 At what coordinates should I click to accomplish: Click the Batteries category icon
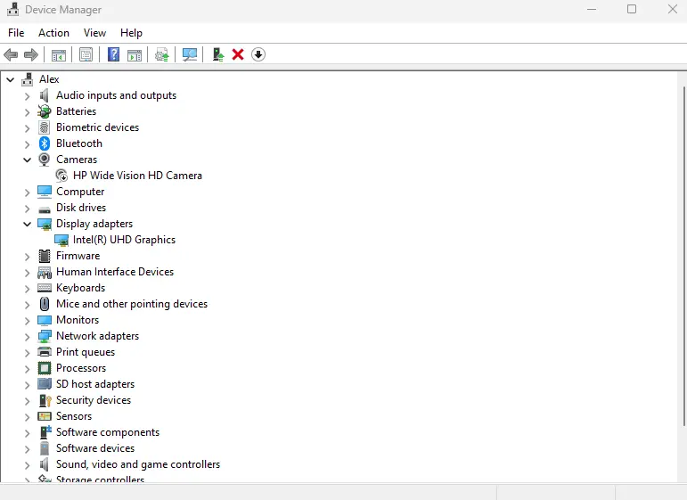pyautogui.click(x=45, y=111)
